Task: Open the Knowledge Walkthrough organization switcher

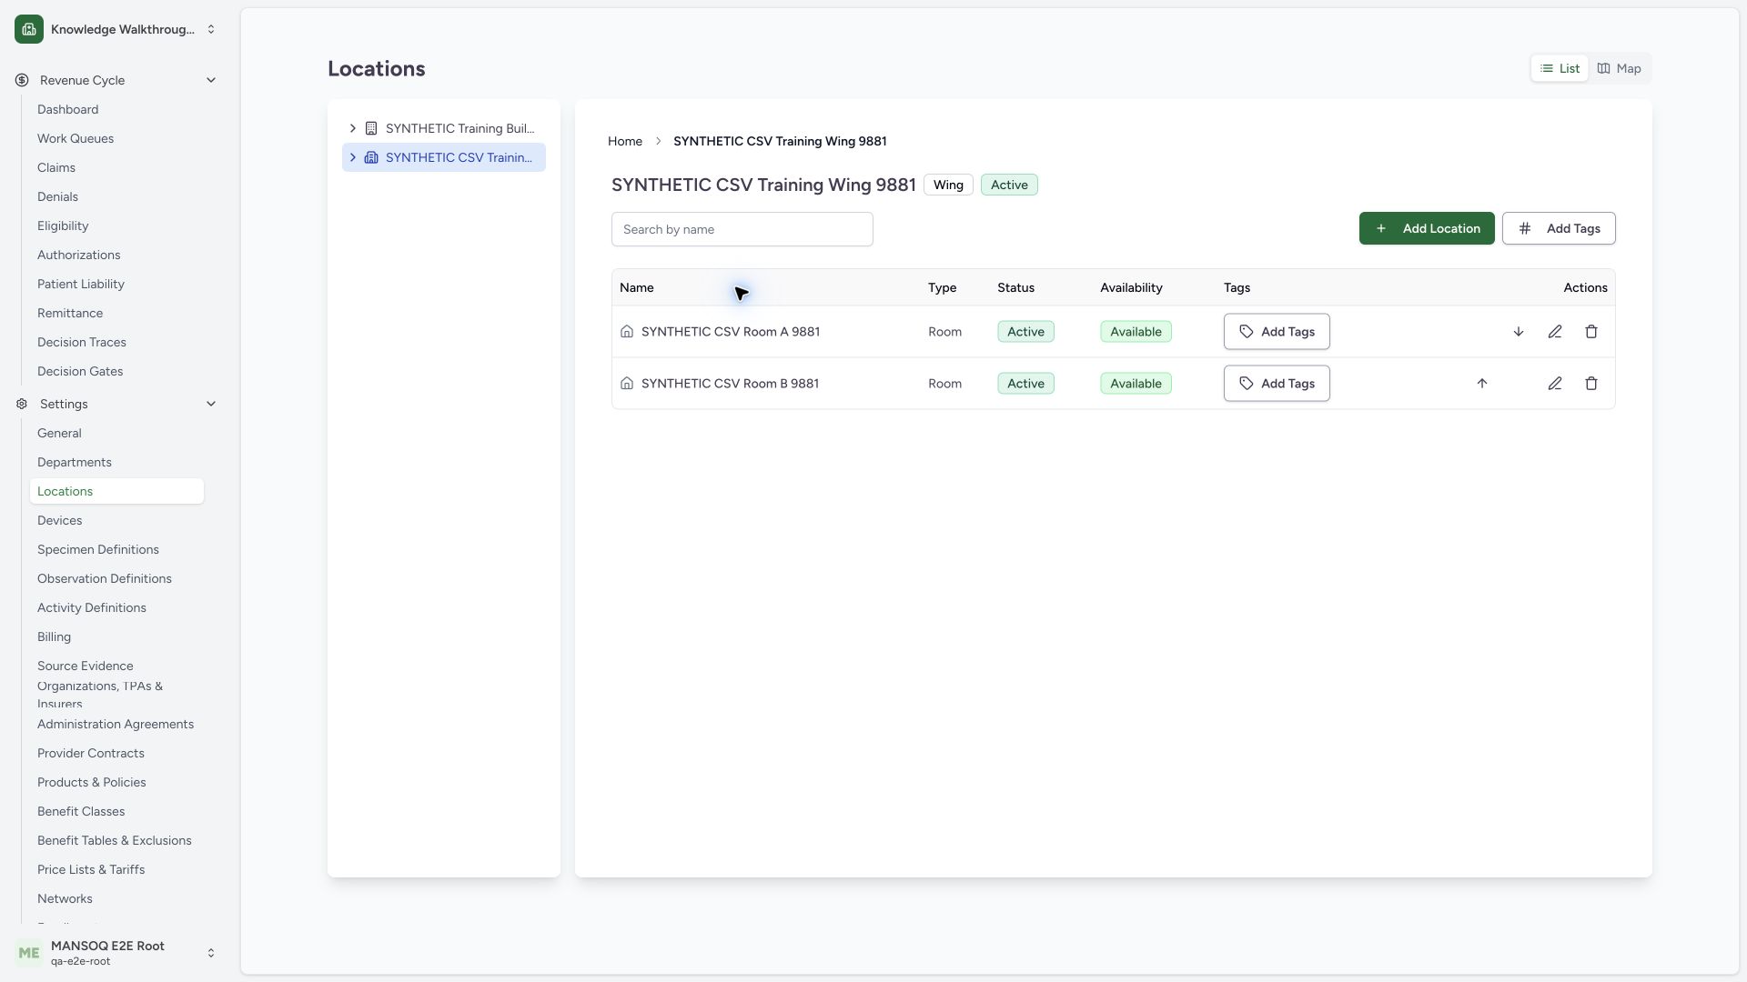Action: (x=116, y=29)
